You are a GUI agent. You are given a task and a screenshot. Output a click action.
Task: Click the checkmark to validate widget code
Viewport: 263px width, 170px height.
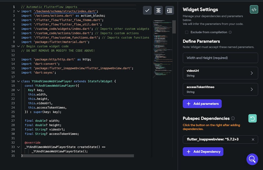click(x=147, y=10)
